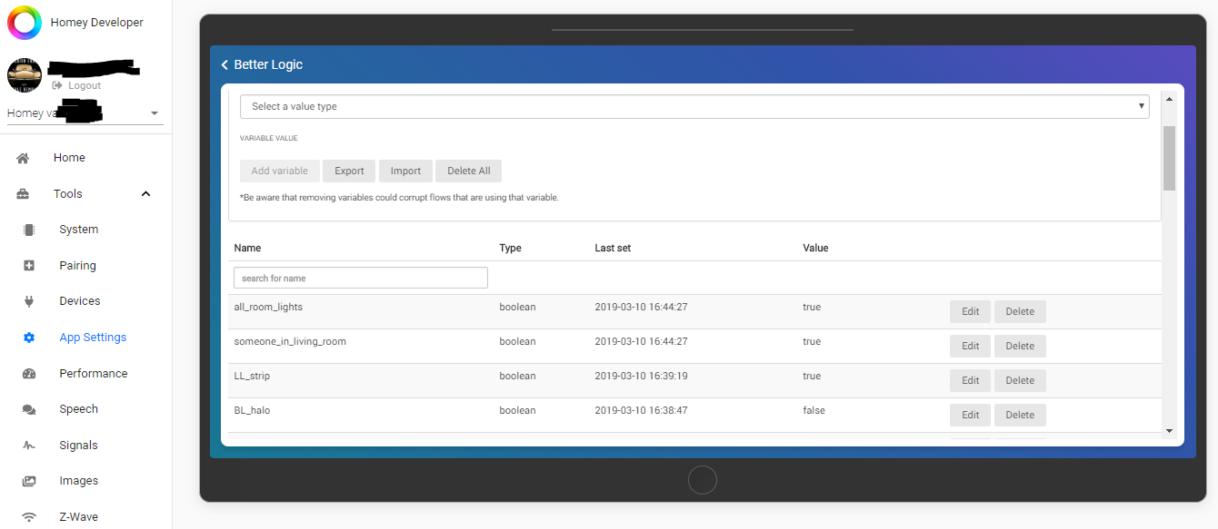This screenshot has height=529, width=1218.
Task: Click the Export button
Action: click(x=349, y=171)
